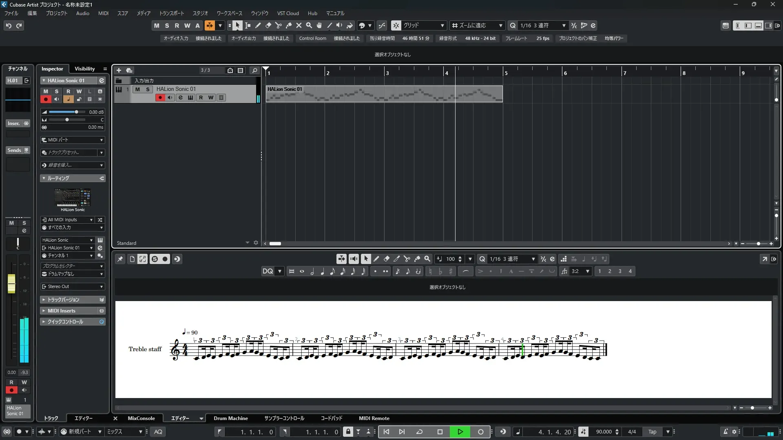783x440 pixels.
Task: Toggle record enable on HALion Sonic 01 track
Action: tap(160, 98)
